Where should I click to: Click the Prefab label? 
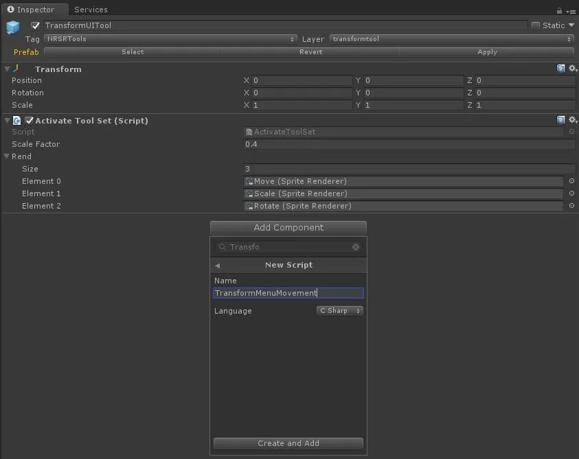[26, 52]
